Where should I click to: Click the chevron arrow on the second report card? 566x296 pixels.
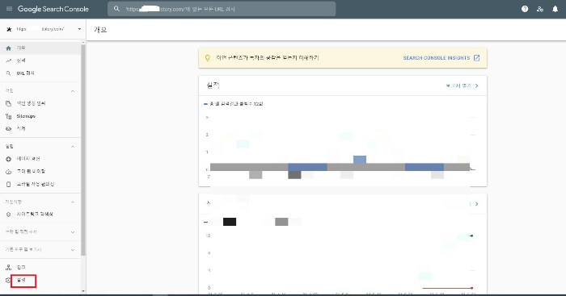coord(477,204)
